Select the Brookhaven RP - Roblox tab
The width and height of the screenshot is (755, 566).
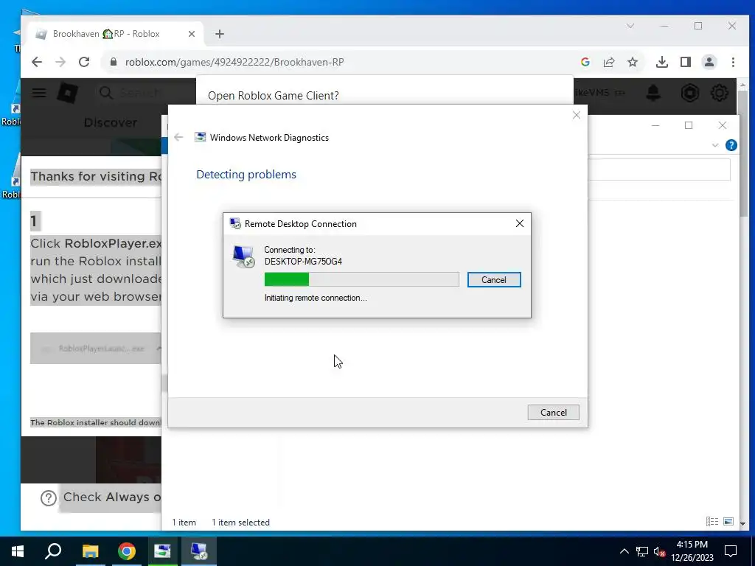116,34
